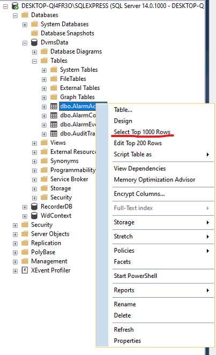The width and height of the screenshot is (216, 355).
Task: Choose Memory Optimization Advisor
Action: [x=154, y=179]
